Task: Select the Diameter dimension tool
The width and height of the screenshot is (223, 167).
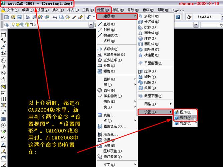Action: click(x=3, y=73)
